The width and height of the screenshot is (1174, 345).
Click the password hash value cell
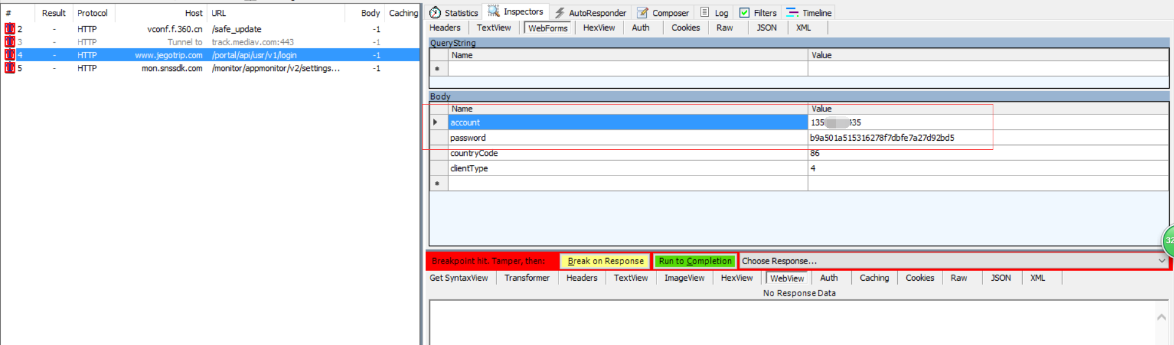click(988, 138)
